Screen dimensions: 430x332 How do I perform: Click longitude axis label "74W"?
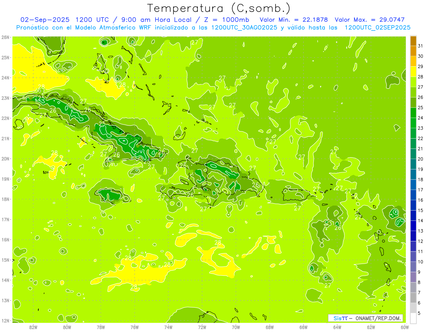click(x=168, y=327)
